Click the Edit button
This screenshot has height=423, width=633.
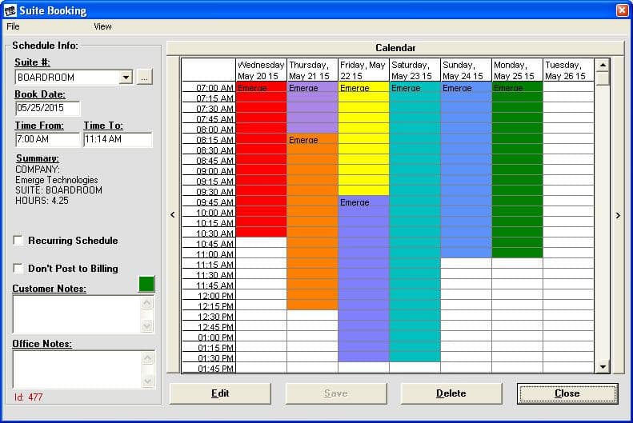click(220, 393)
